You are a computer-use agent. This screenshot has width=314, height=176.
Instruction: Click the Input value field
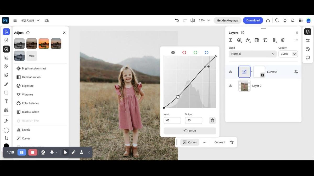(172, 120)
